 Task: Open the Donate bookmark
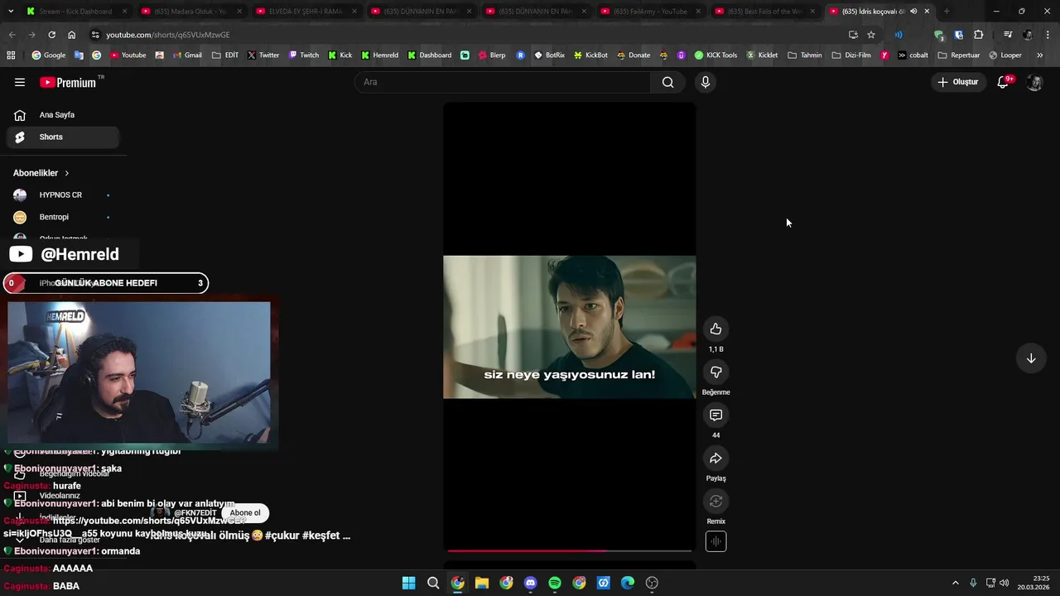pos(634,55)
